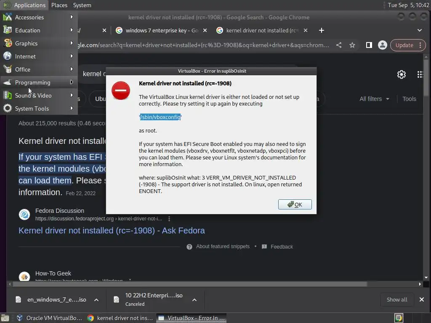Bookmark this page with star icon
The height and width of the screenshot is (323, 431).
point(352,45)
